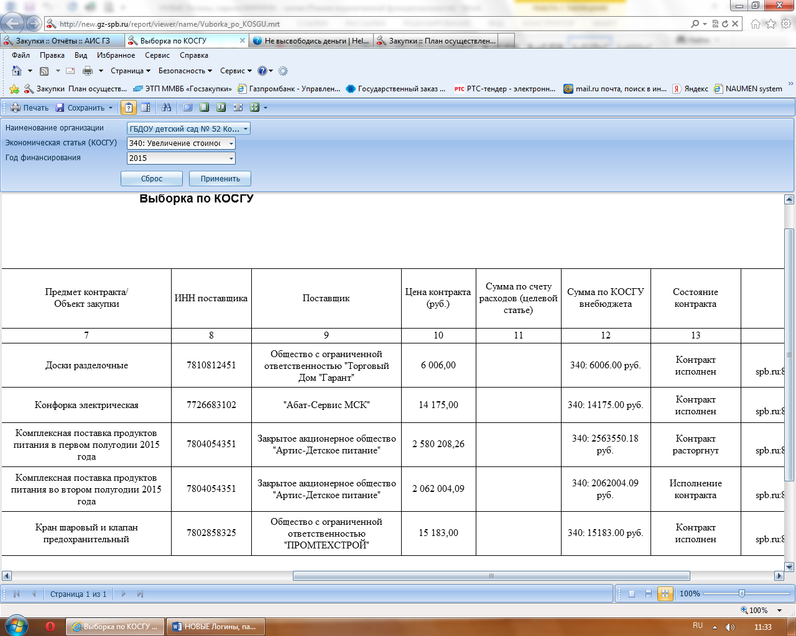Toggle the report Parameters panel button
Image resolution: width=796 pixels, height=636 pixels.
tap(128, 107)
